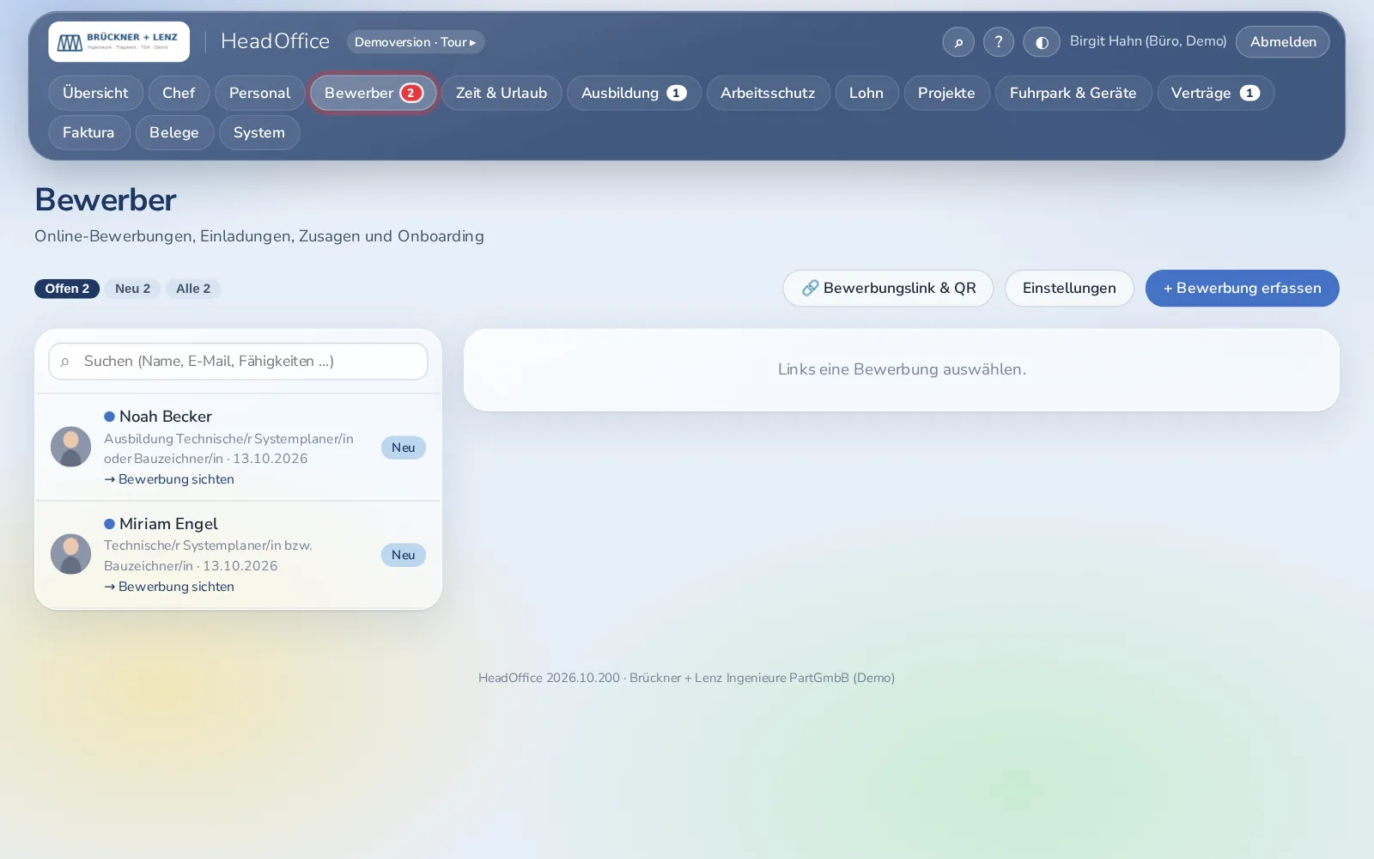Open Bewerbungslink & QR
The image size is (1374, 859).
[888, 288]
